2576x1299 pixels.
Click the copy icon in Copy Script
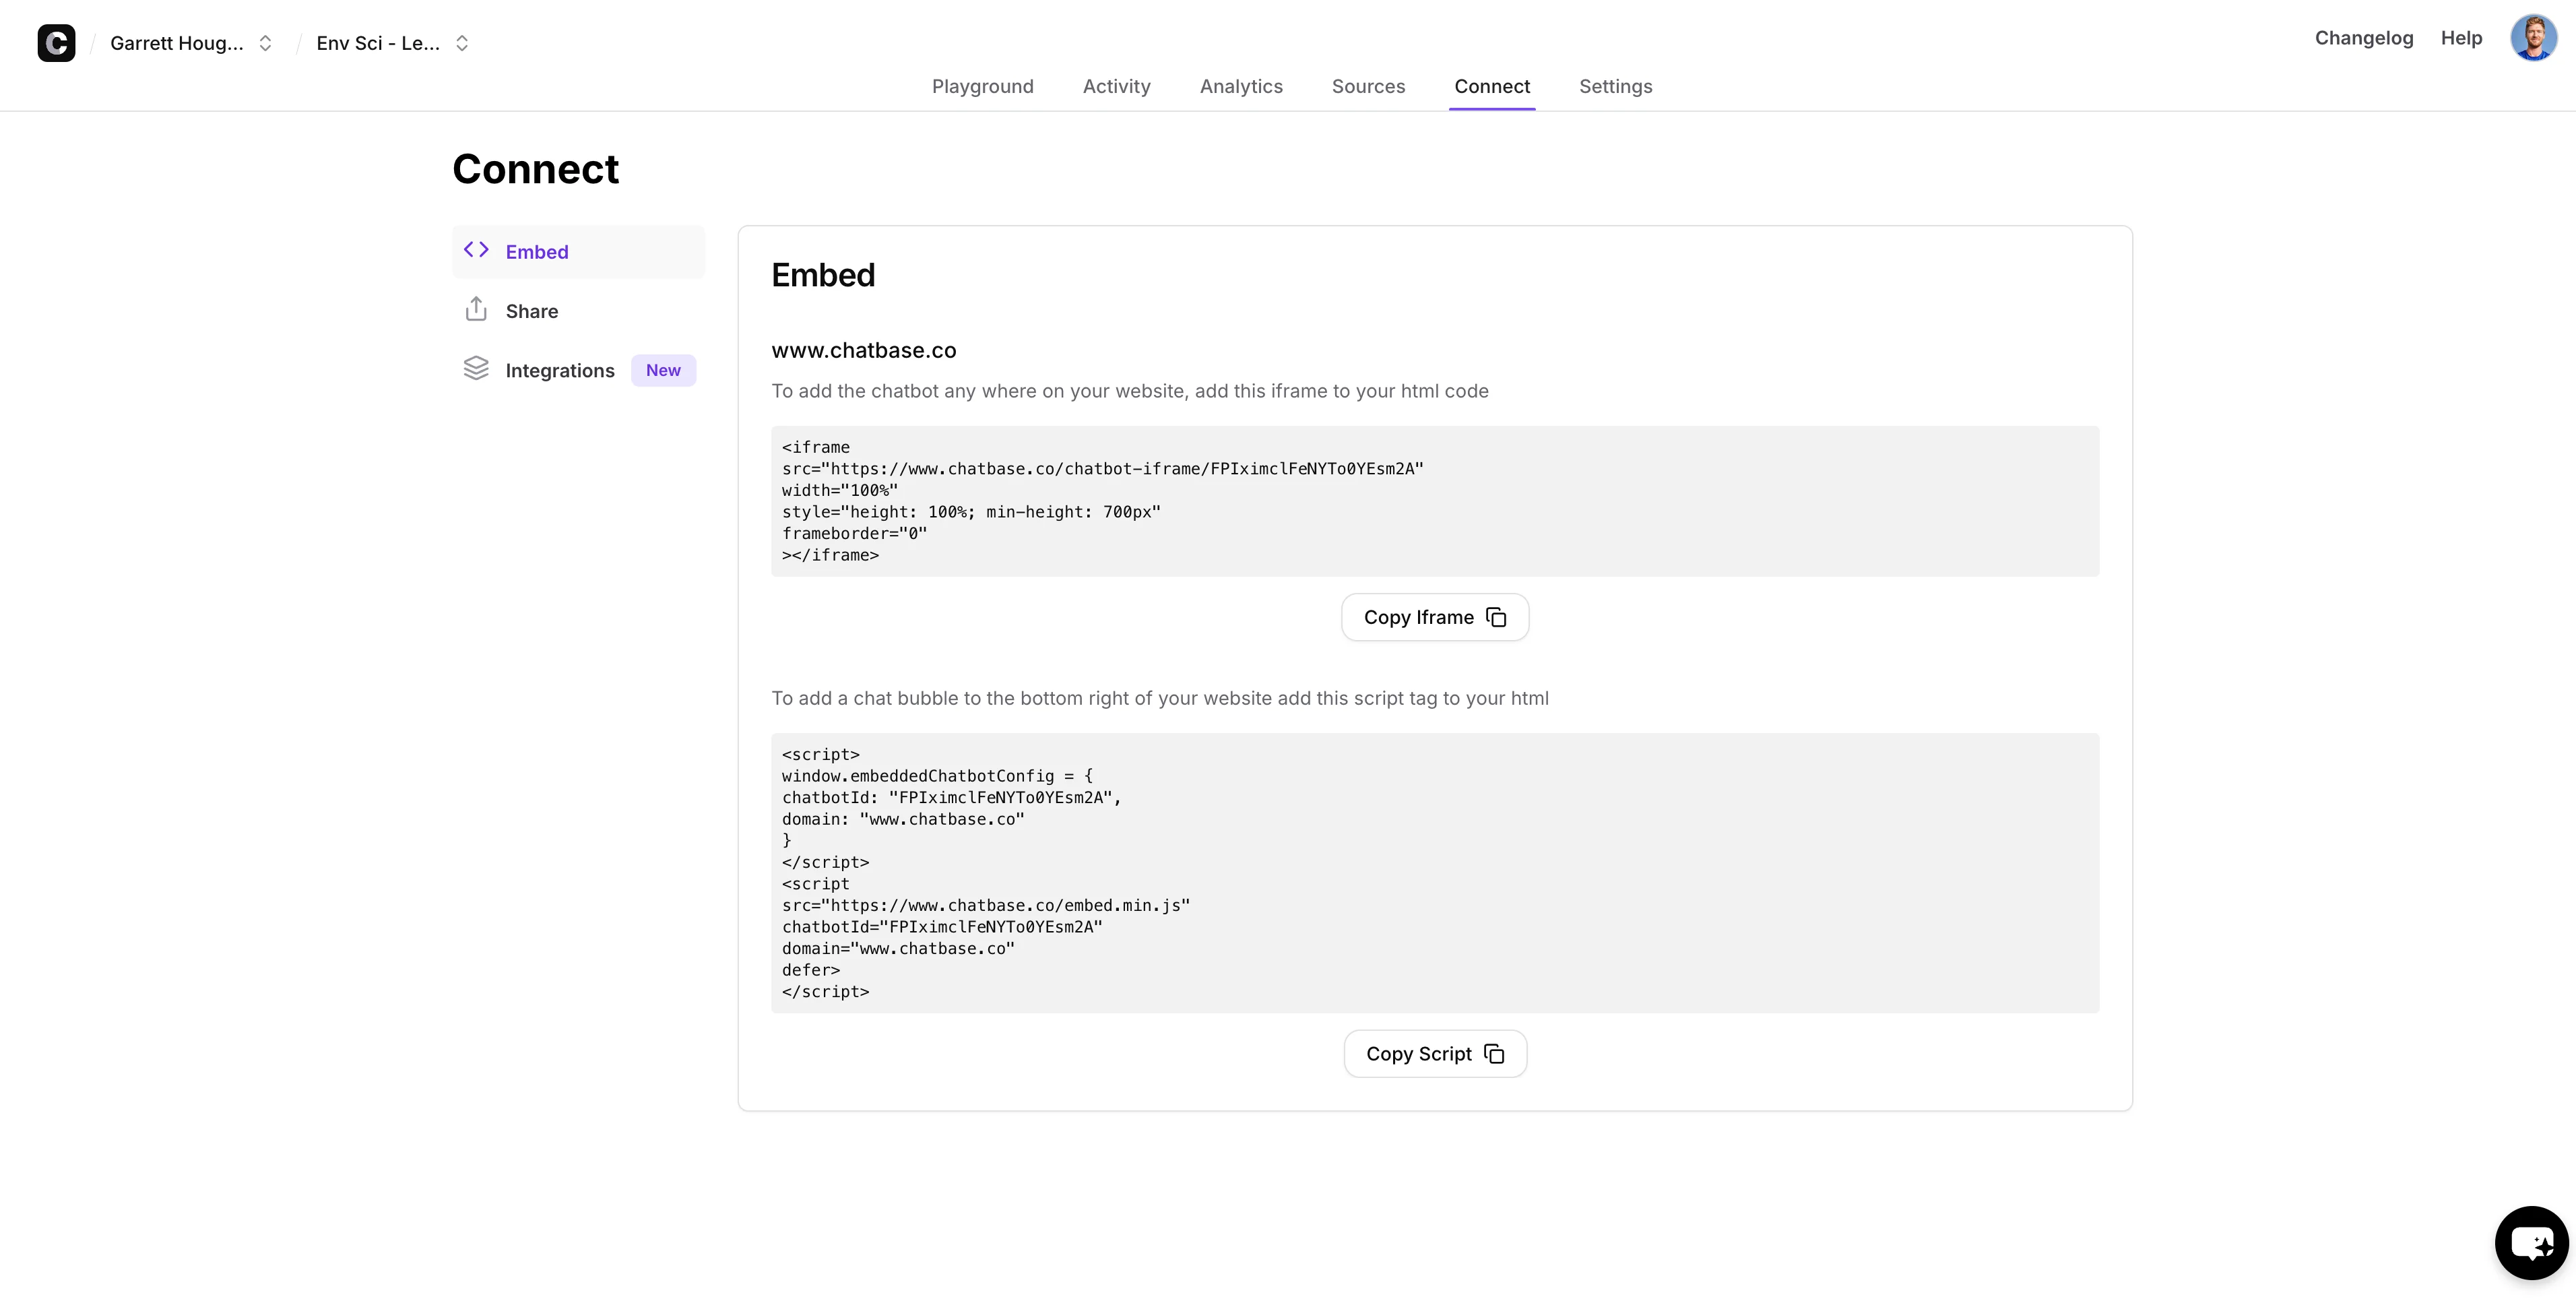pos(1494,1054)
